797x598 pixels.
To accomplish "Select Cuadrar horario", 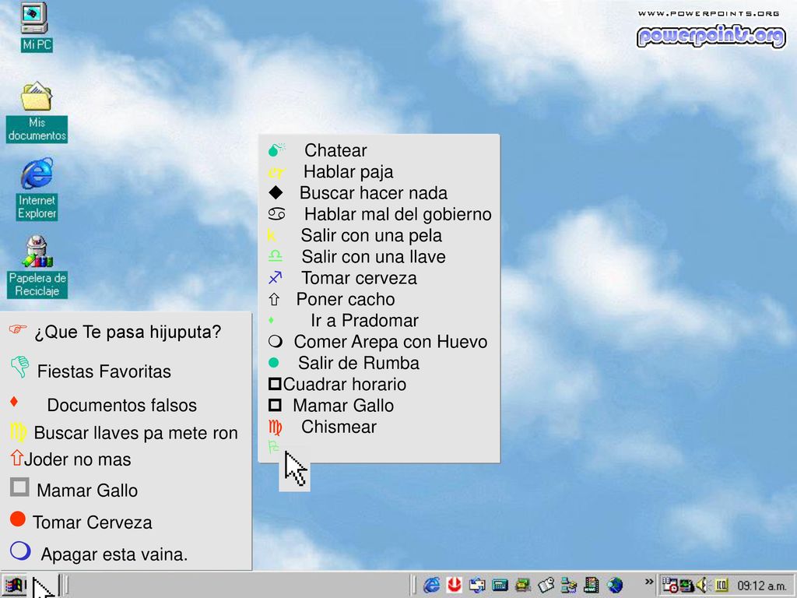I will point(345,385).
